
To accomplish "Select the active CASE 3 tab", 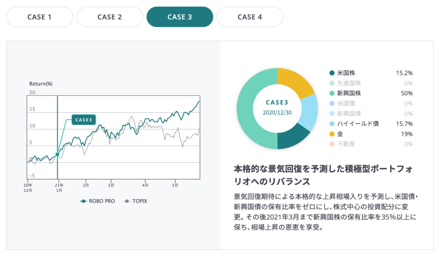I will 179,17.
